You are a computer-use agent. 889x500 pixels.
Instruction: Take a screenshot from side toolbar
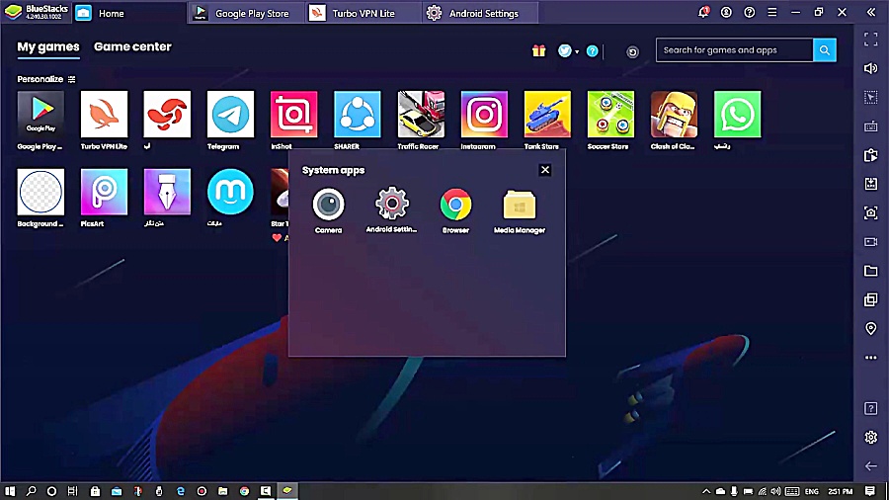pyautogui.click(x=871, y=212)
